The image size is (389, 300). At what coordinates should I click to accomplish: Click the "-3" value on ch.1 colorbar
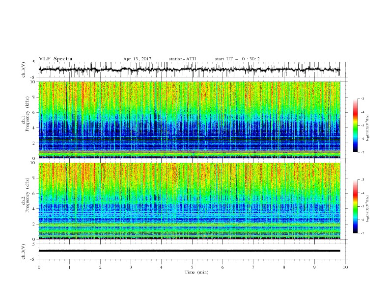[x=362, y=99]
